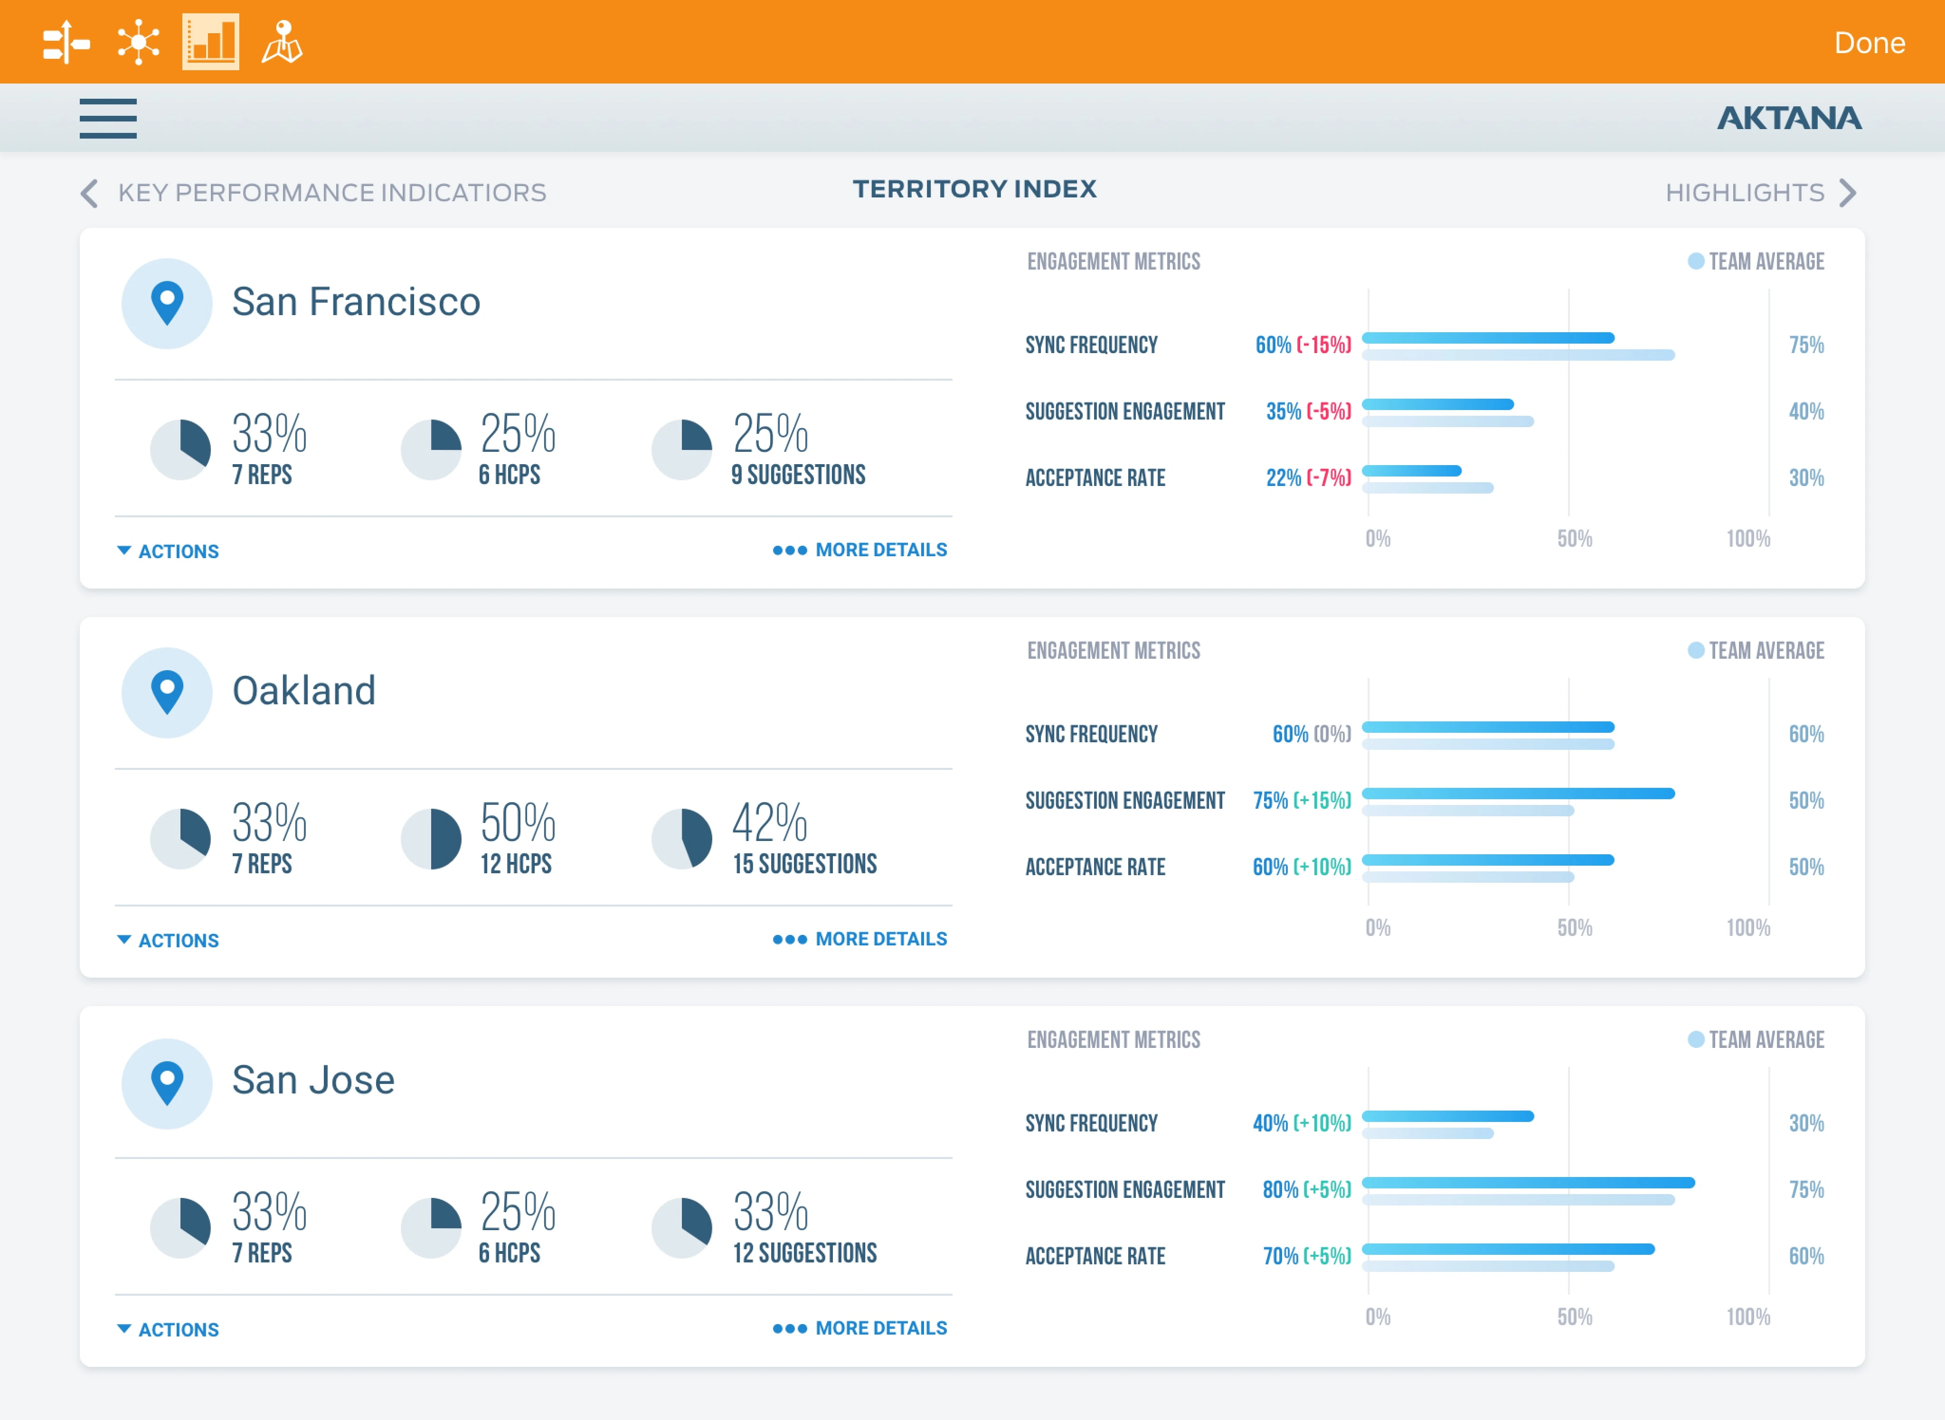Expand Actions under Oakland

tap(169, 940)
